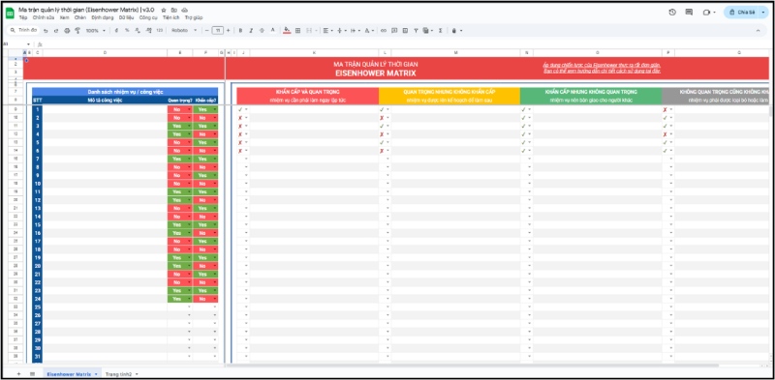This screenshot has width=775, height=380.
Task: Open version history clock icon
Action: pyautogui.click(x=672, y=13)
